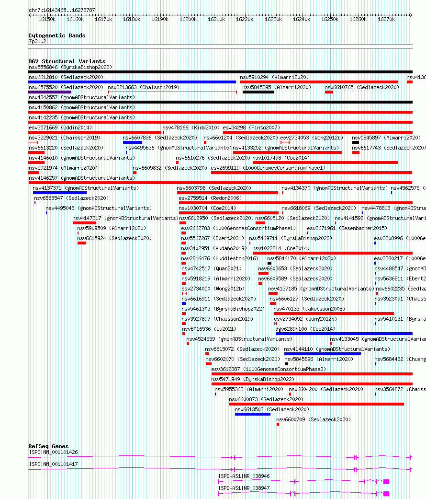This screenshot has width=426, height=499.
Task: Click nsv6603798 (Sedlazeck2020) variant label
Action: tap(214, 188)
